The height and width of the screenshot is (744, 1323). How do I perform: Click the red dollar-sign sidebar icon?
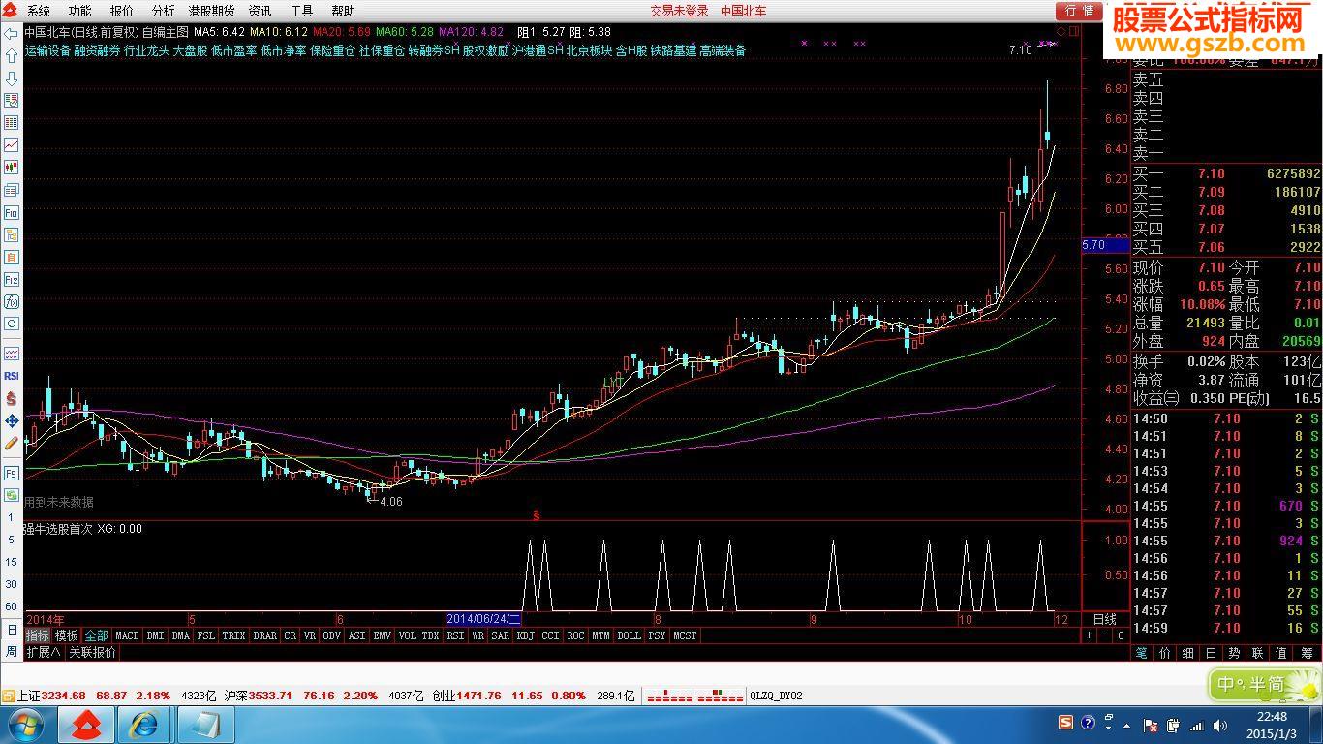click(x=12, y=398)
